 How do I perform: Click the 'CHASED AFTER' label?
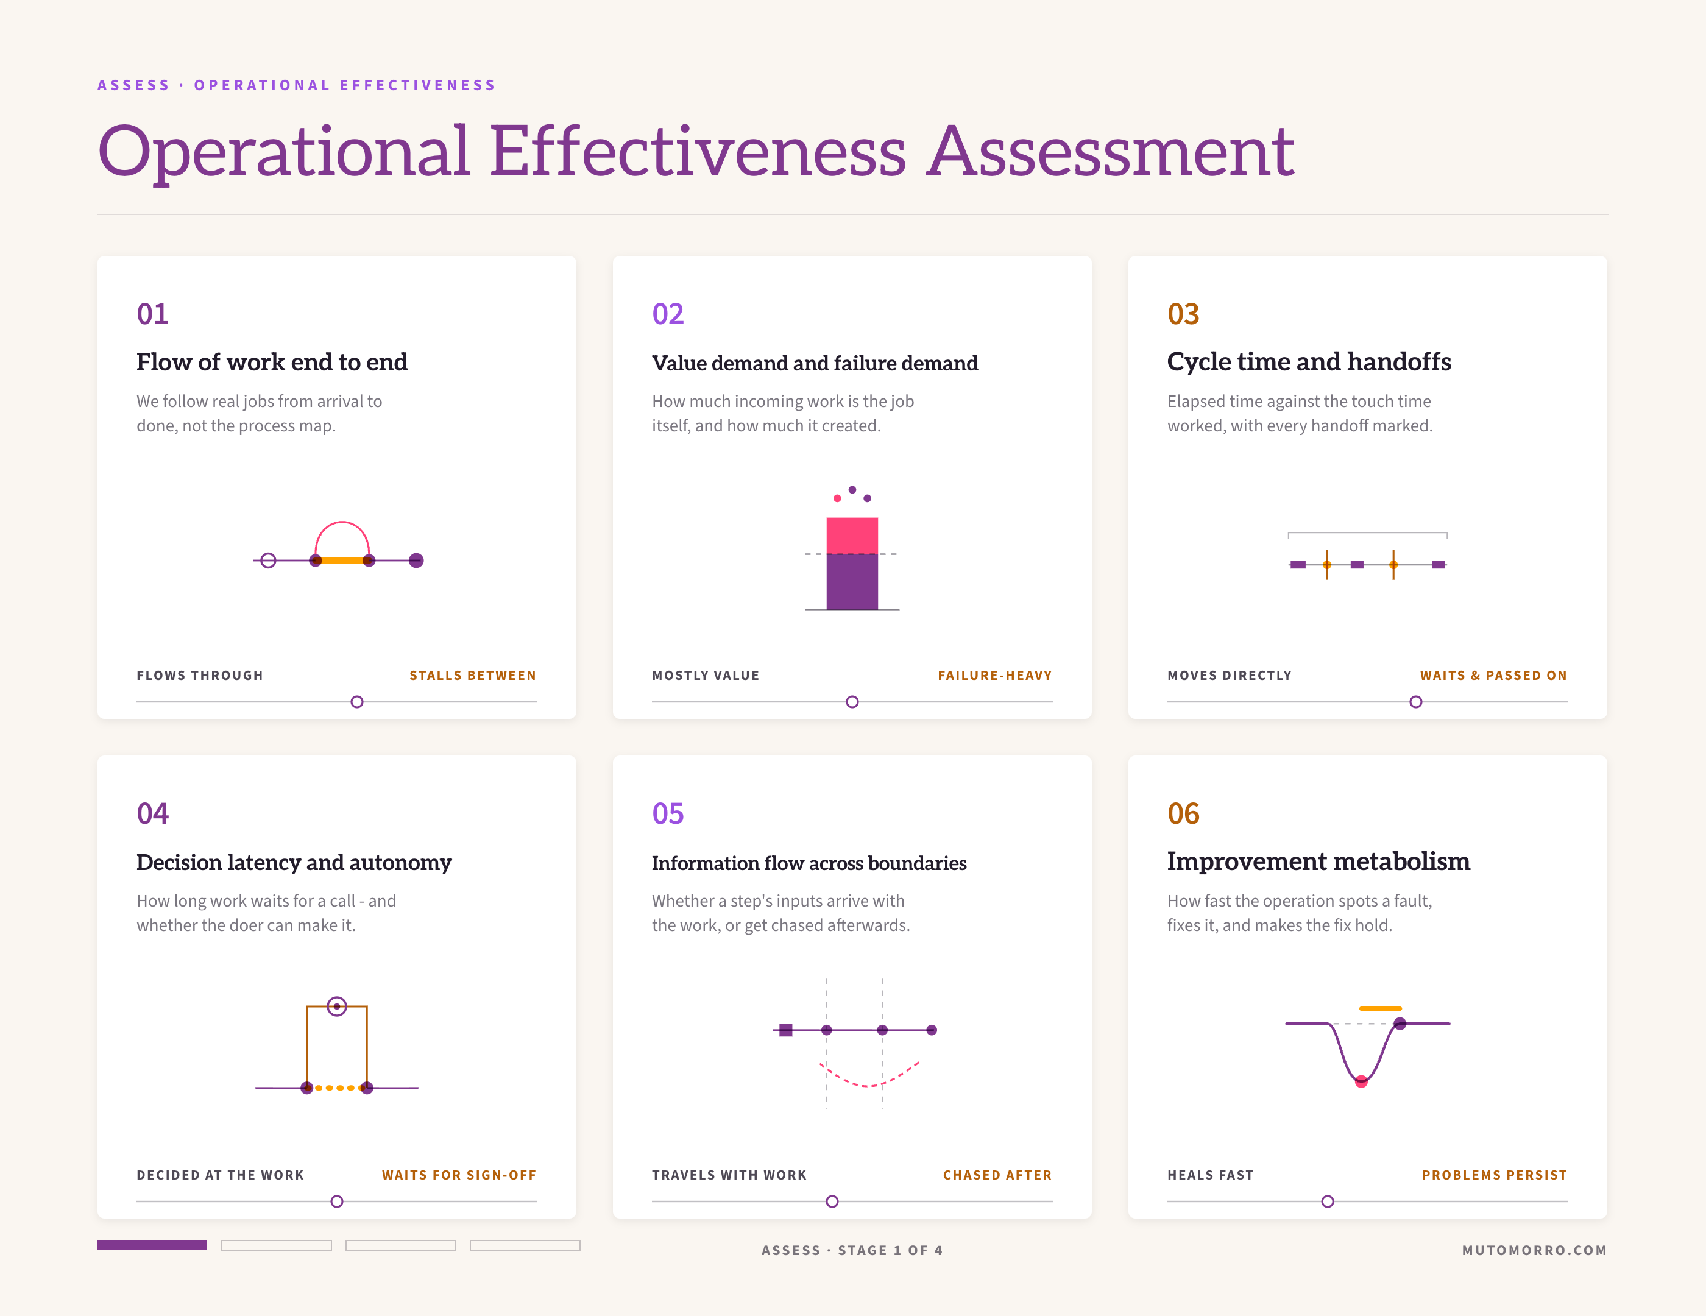point(997,1175)
